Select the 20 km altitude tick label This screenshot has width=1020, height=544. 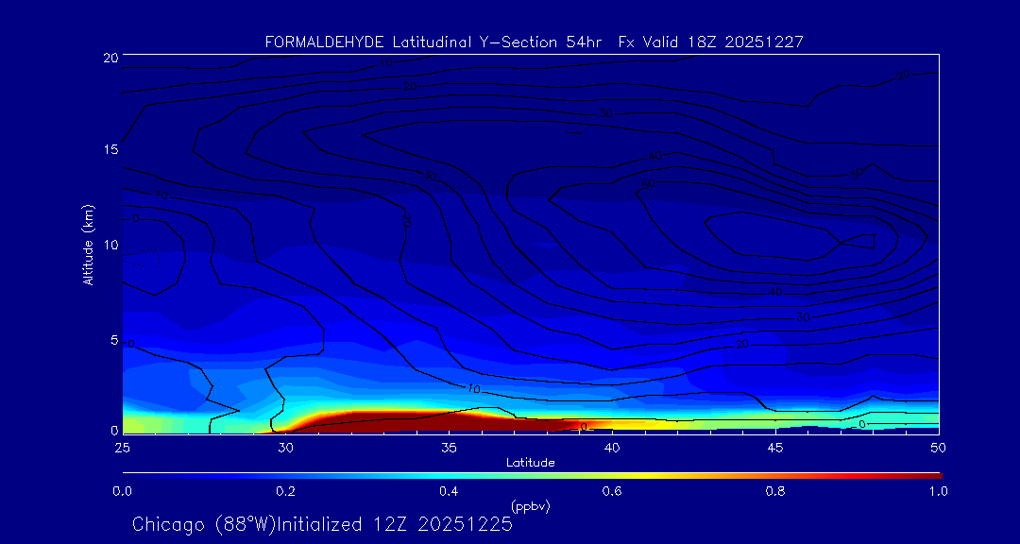tap(109, 57)
